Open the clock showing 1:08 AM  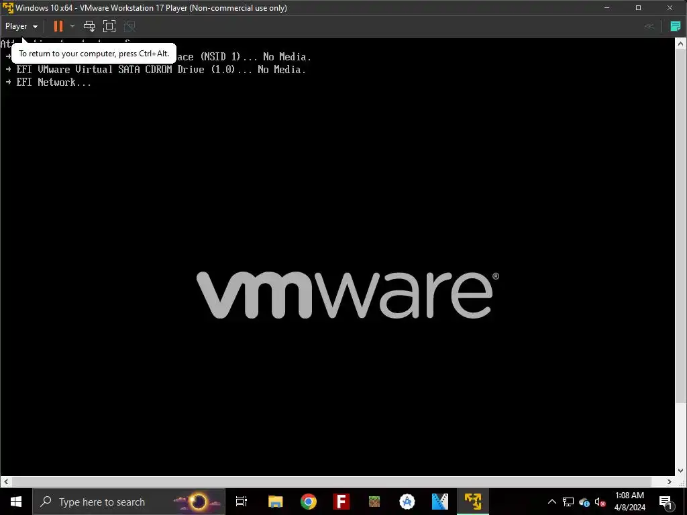pyautogui.click(x=629, y=502)
